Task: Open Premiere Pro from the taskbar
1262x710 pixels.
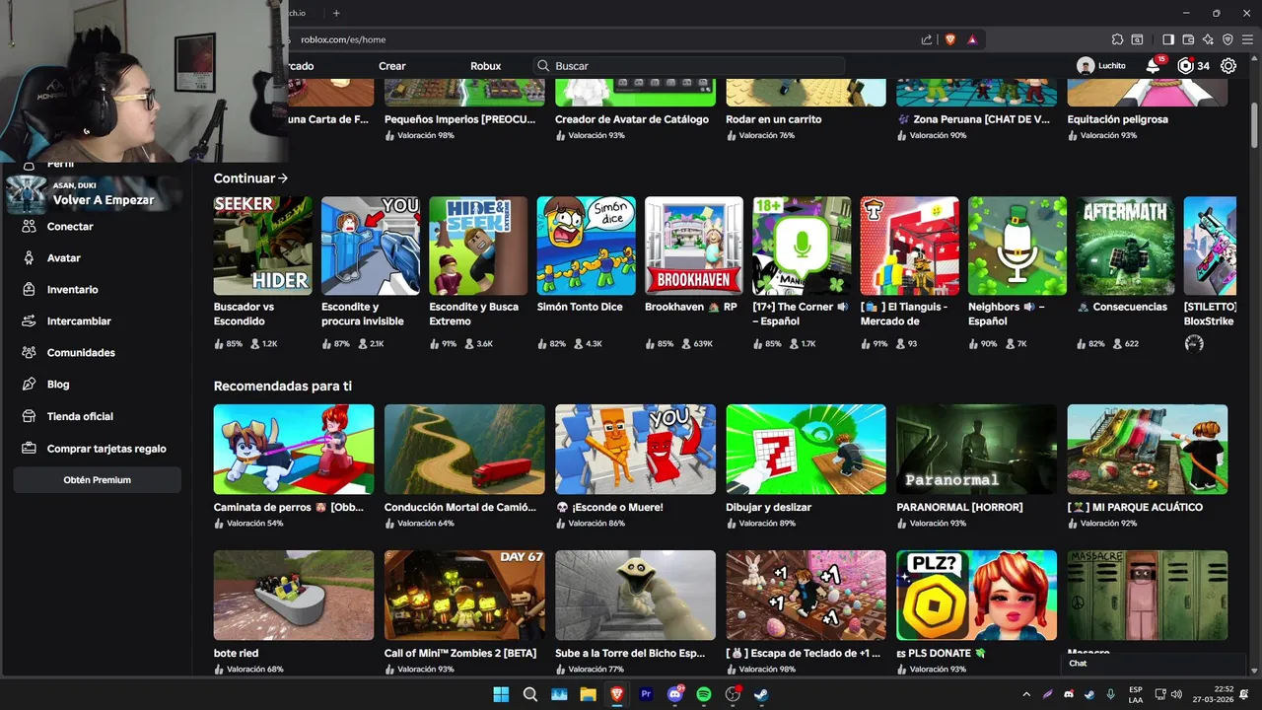Action: click(x=647, y=694)
